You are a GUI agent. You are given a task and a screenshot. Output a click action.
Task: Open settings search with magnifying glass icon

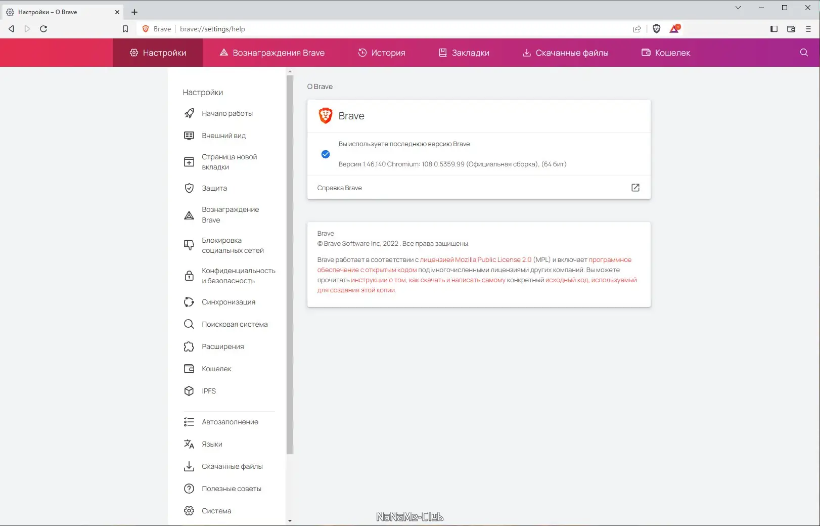click(x=804, y=53)
